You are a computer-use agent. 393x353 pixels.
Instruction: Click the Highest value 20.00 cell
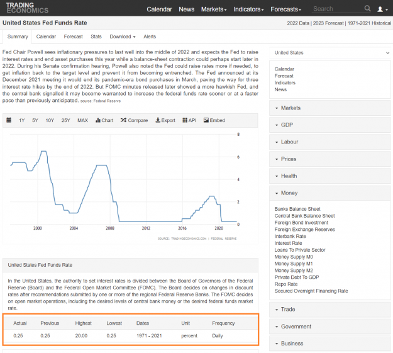pos(81,335)
